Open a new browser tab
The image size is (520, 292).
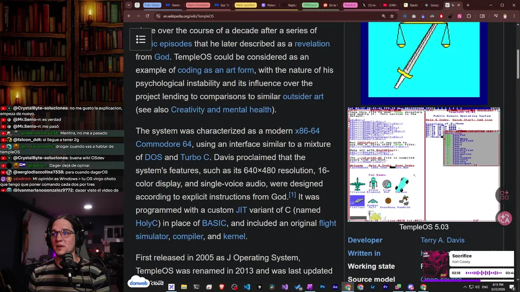click(x=468, y=5)
